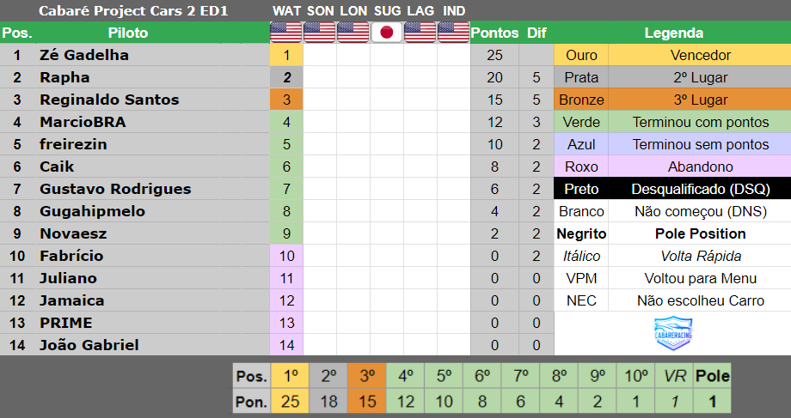791x418 pixels.
Task: Select João Gabriel's position 14 result
Action: (x=286, y=345)
